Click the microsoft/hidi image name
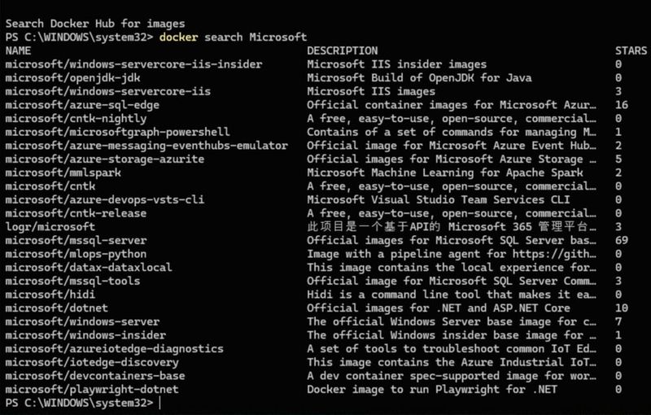Viewport: 651px width, 415px height. pos(49,295)
